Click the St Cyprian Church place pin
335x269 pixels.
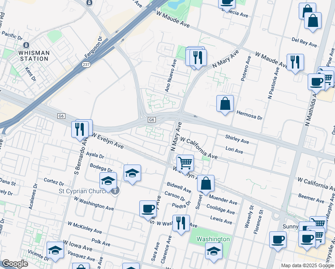point(116,190)
